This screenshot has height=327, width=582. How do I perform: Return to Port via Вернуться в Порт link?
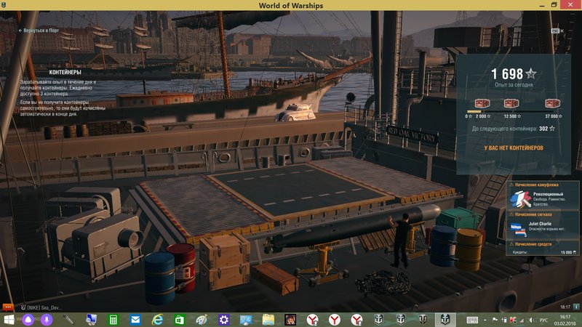tap(39, 31)
